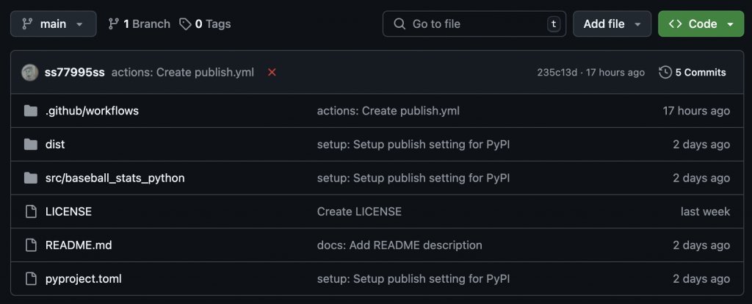
Task: Open the 5 Commits history
Action: [x=693, y=73]
